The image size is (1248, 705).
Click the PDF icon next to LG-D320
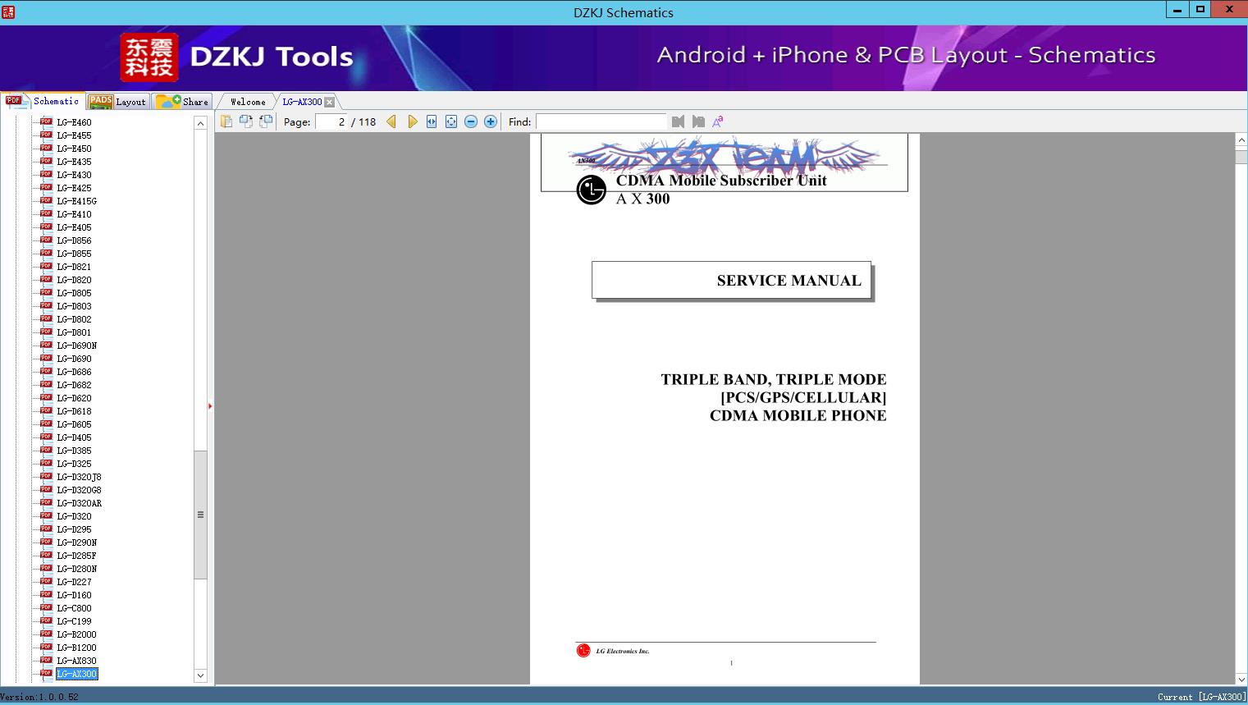[46, 515]
